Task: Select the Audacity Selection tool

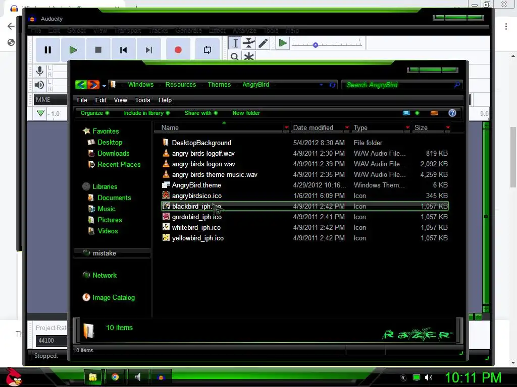Action: click(x=235, y=43)
